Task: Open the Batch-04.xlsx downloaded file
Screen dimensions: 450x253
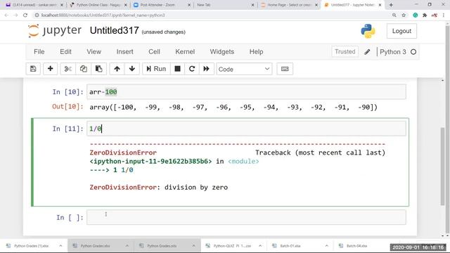Action: coord(356,246)
